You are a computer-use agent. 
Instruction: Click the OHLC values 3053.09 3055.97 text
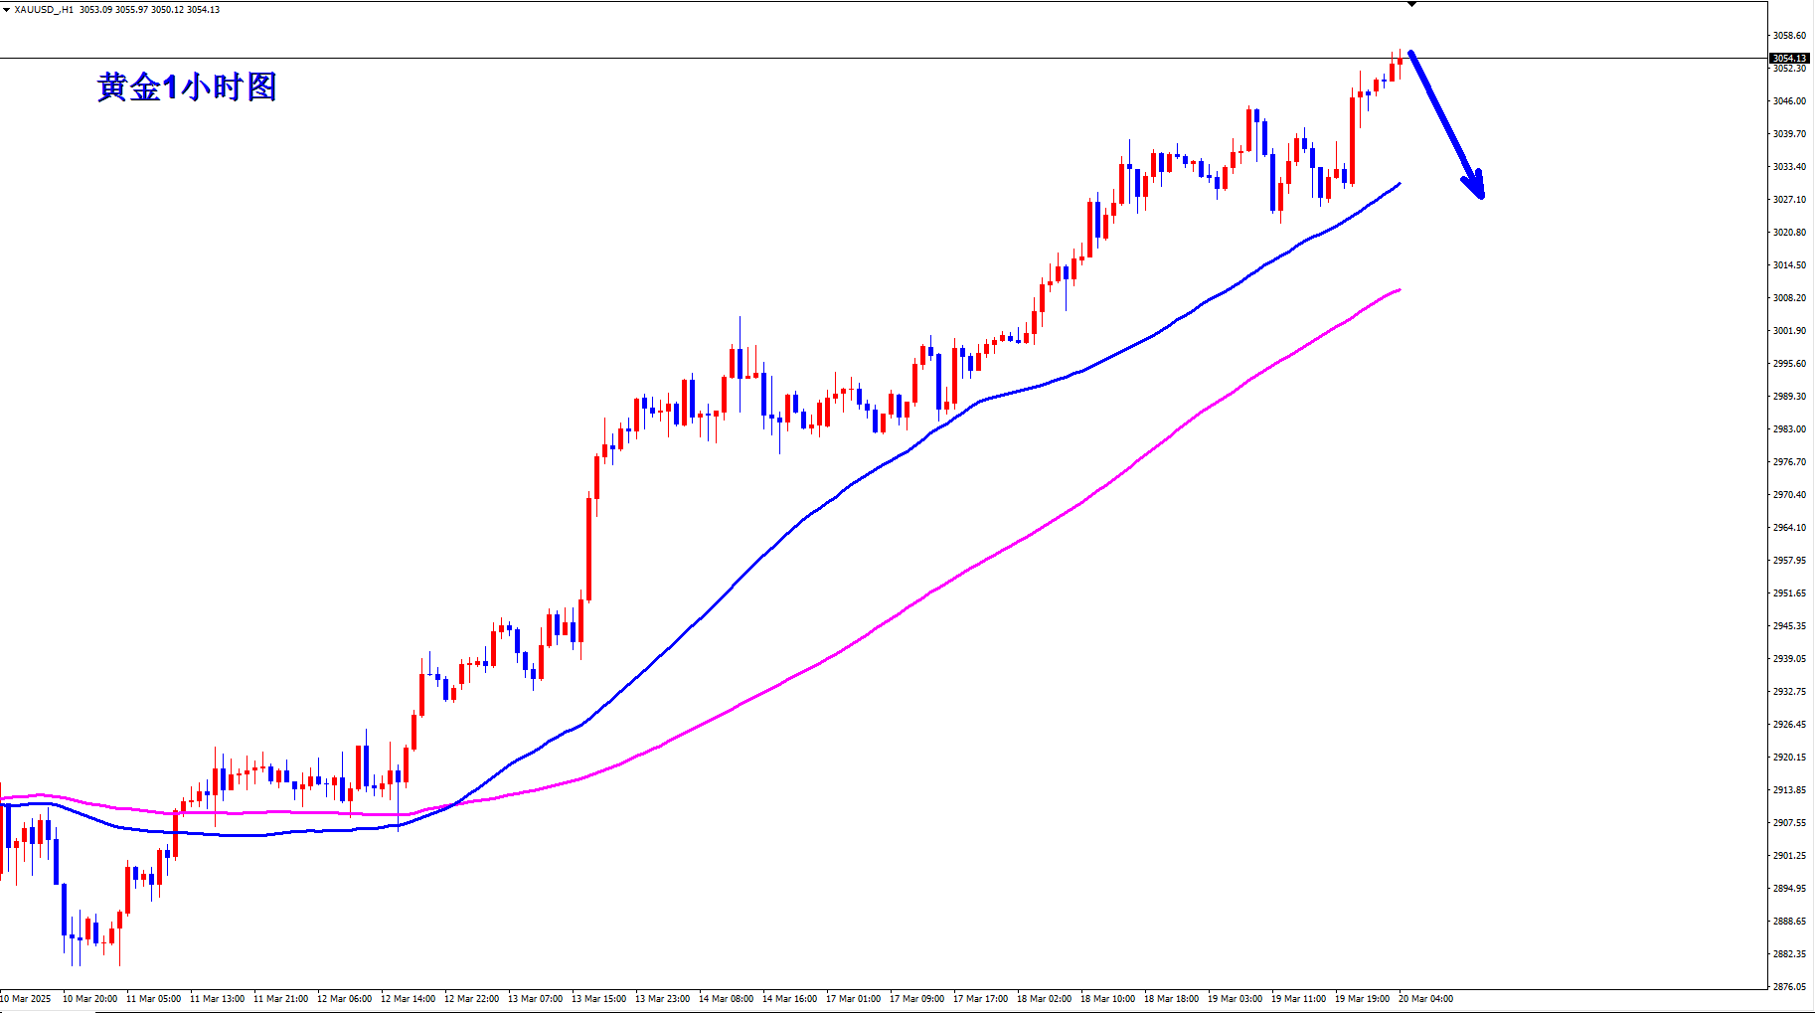(113, 9)
